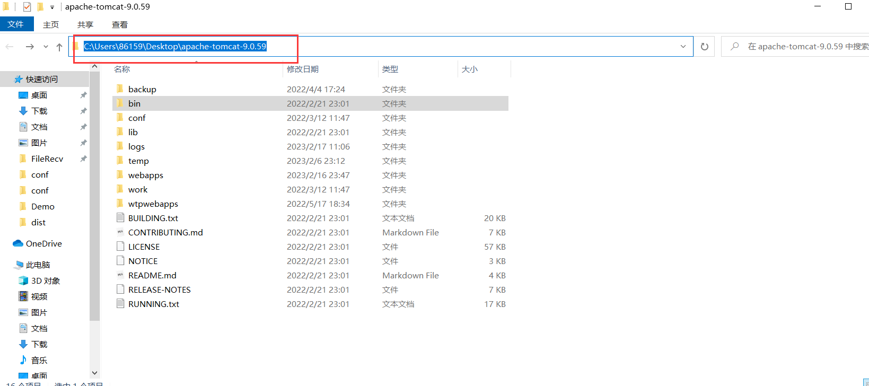
Task: Click the BUILDING.txt file icon
Action: coord(120,218)
